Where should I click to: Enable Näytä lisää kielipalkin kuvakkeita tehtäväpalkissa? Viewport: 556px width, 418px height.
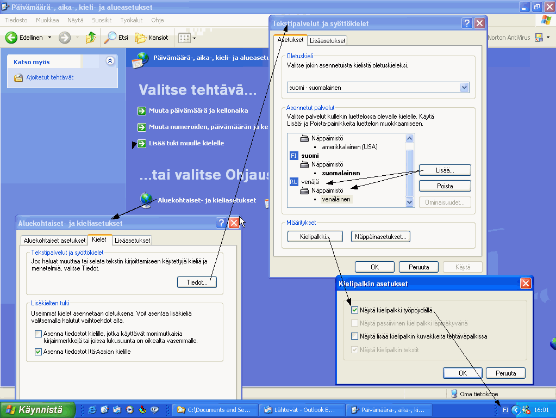354,335
